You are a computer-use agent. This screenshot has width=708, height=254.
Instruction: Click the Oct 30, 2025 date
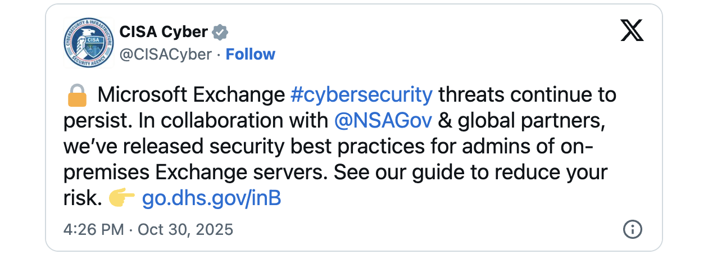point(185,229)
